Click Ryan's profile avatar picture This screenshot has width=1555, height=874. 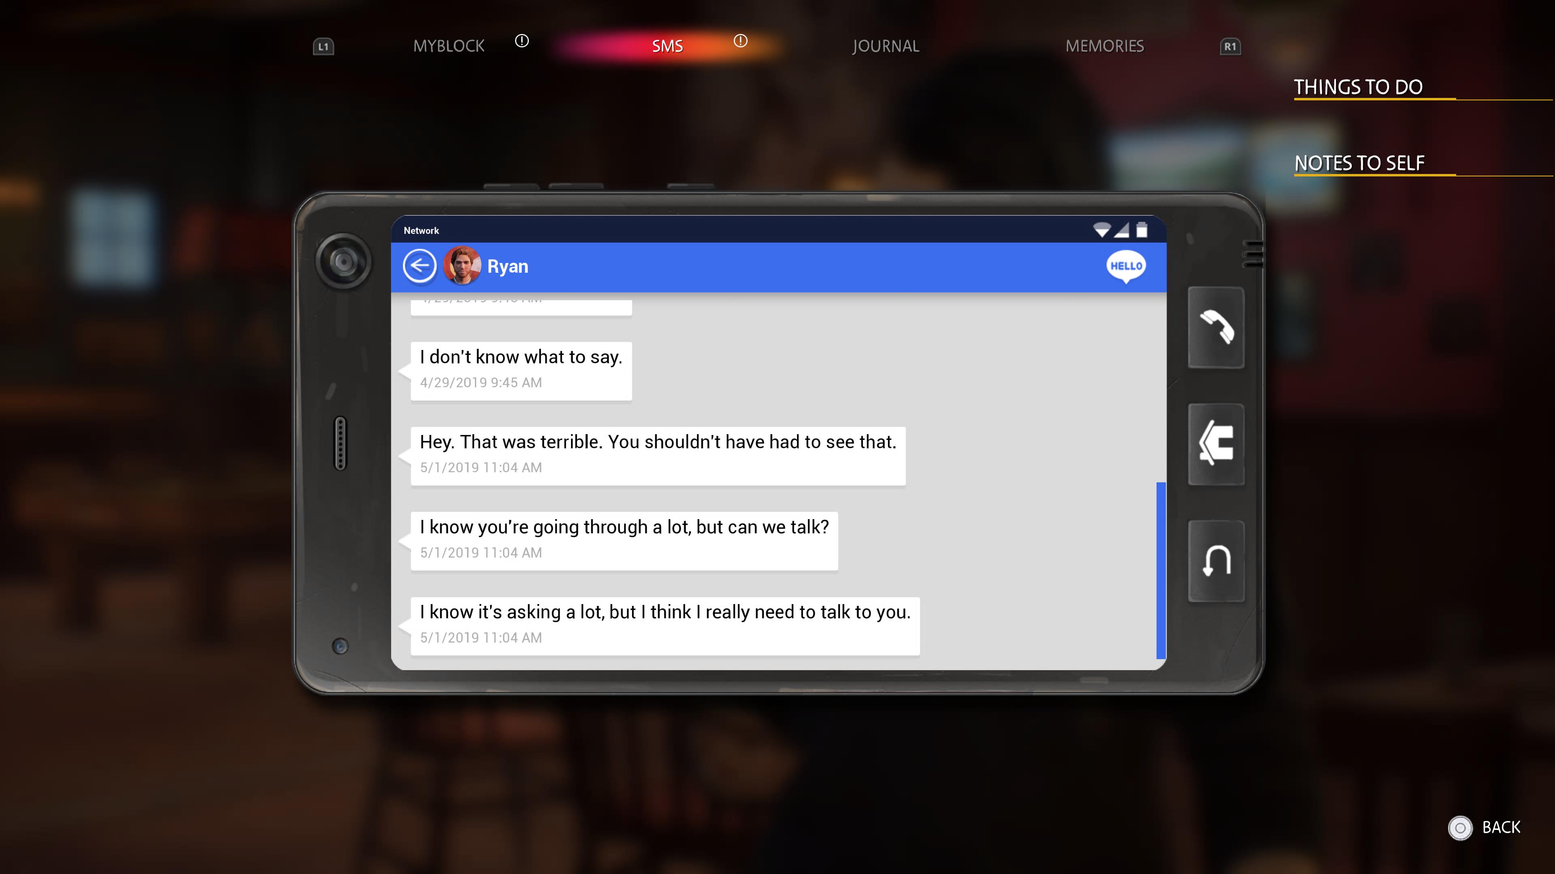462,266
